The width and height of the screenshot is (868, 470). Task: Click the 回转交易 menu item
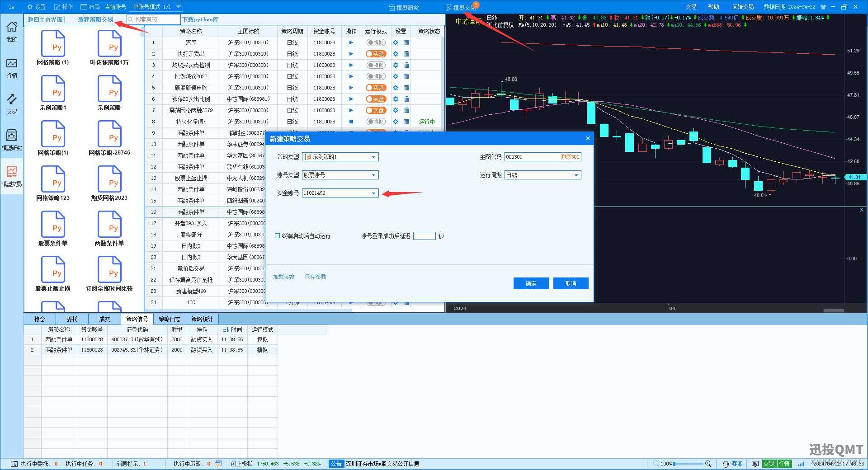(x=743, y=7)
